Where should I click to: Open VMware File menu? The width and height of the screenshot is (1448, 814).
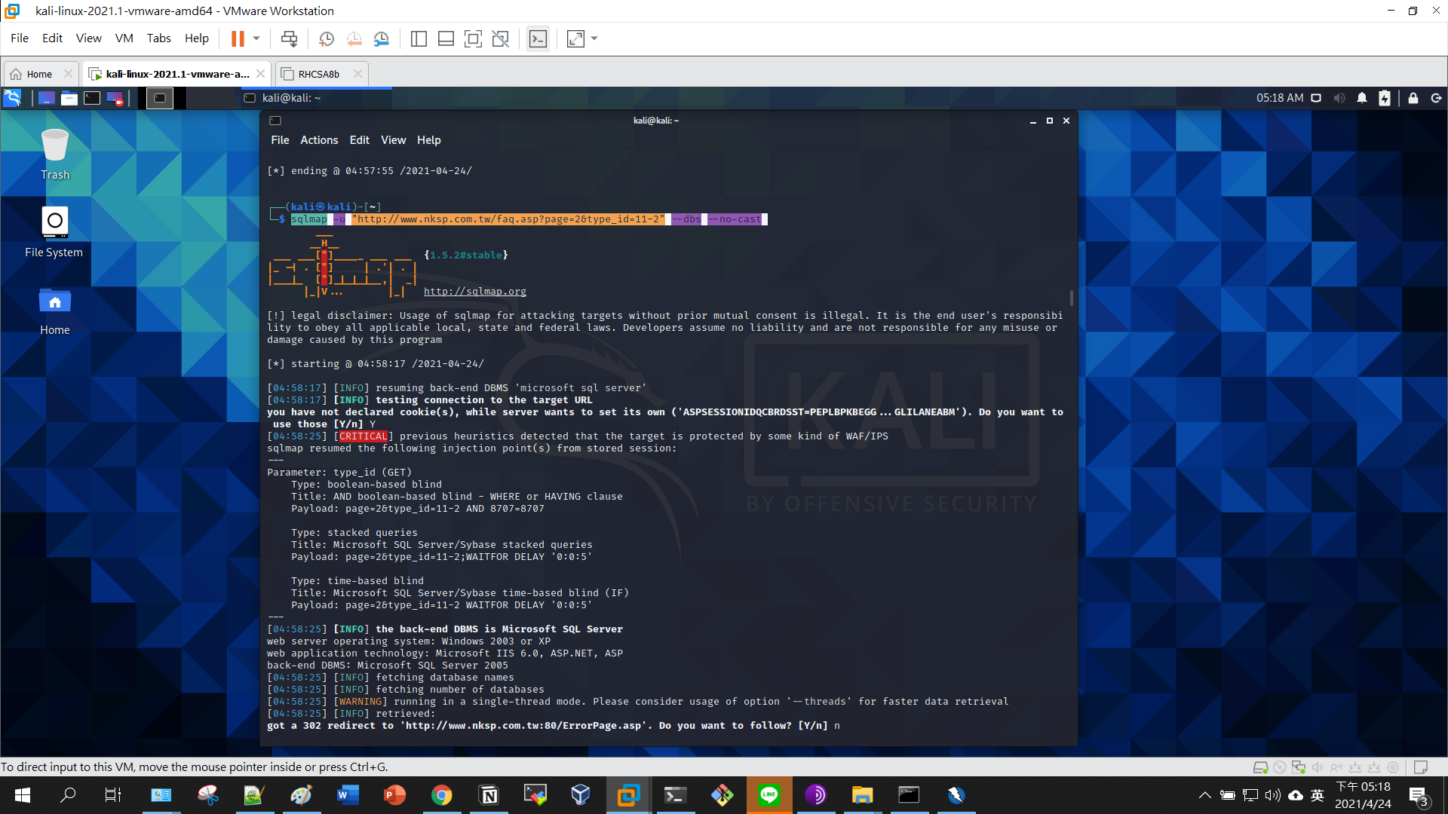tap(20, 38)
